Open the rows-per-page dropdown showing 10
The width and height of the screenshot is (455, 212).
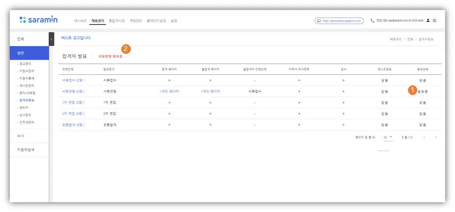(x=388, y=137)
